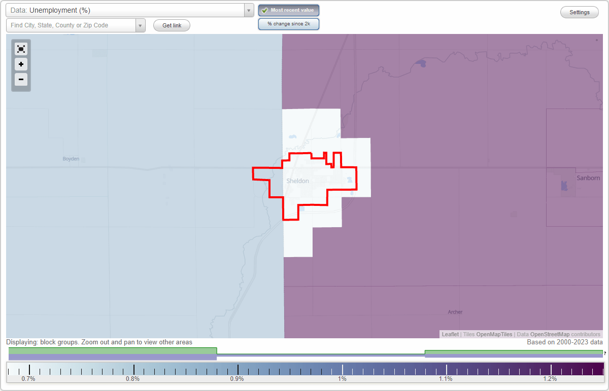Open the city search suggestions dropdown
The width and height of the screenshot is (609, 391).
pos(141,25)
